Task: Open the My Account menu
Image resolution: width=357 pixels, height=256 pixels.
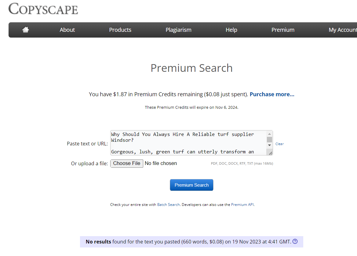Action: tap(343, 30)
